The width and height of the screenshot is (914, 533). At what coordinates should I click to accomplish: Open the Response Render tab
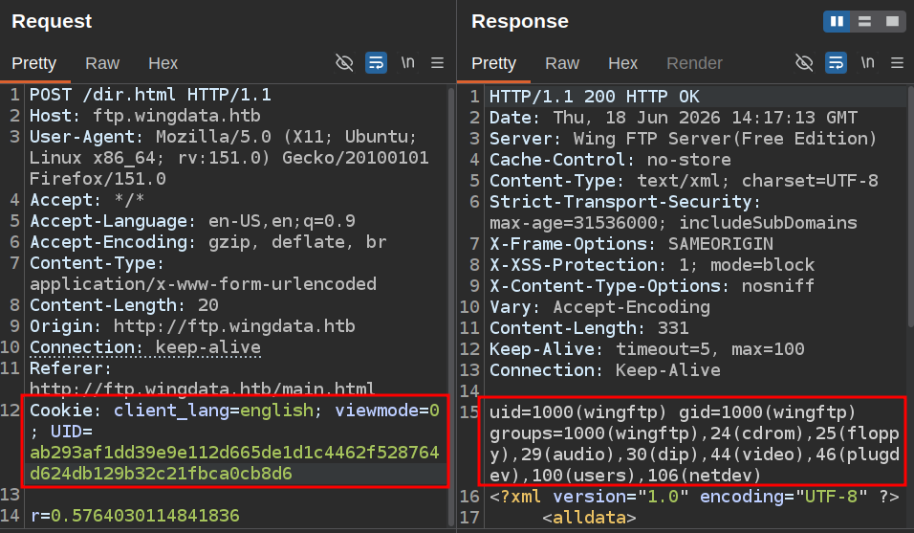694,63
